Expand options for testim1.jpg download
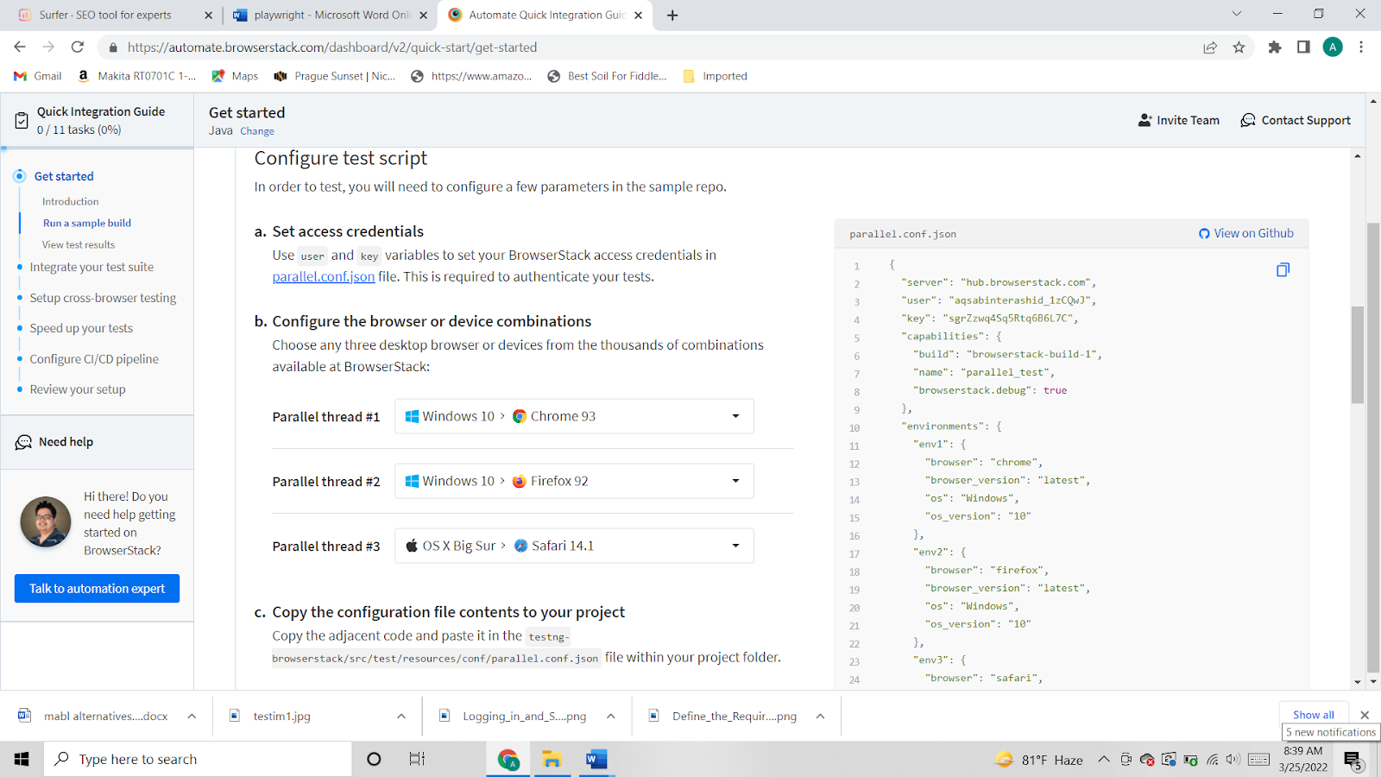The image size is (1381, 777). (401, 716)
